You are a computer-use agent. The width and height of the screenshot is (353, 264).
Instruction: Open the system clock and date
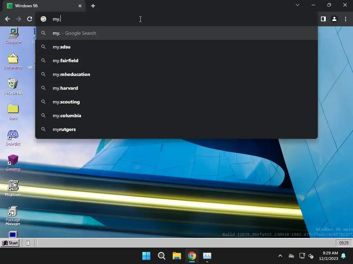tap(329, 256)
